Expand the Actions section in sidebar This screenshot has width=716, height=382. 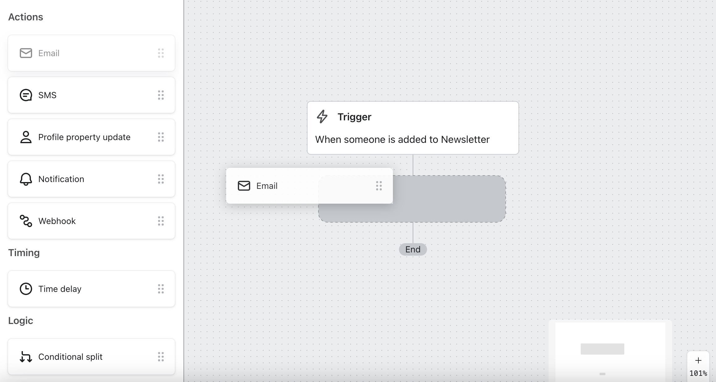[26, 17]
